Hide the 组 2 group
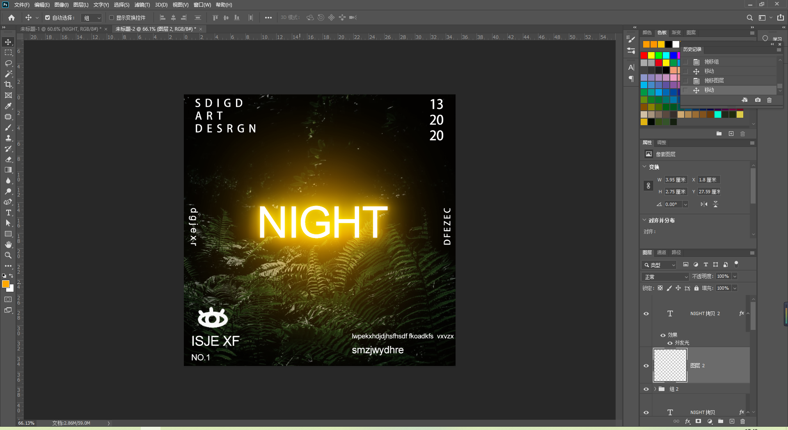Image resolution: width=788 pixels, height=430 pixels. pos(646,389)
